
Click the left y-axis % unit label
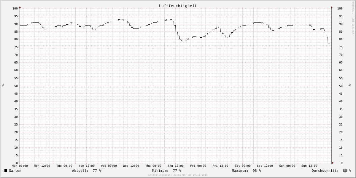click(x=3, y=85)
